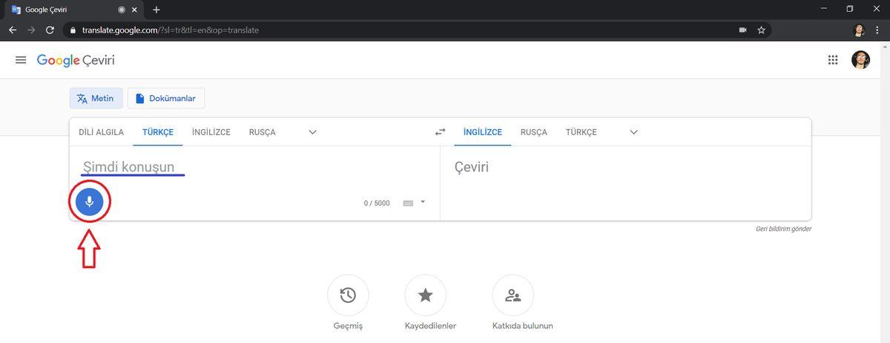Screen dimensions: 890x343
Task: Select DİLİ ALGILA source tab
Action: tap(101, 132)
